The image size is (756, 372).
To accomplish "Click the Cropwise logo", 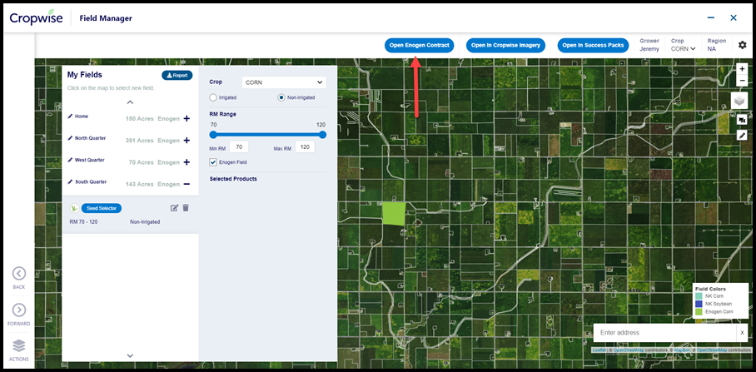I will pyautogui.click(x=36, y=17).
